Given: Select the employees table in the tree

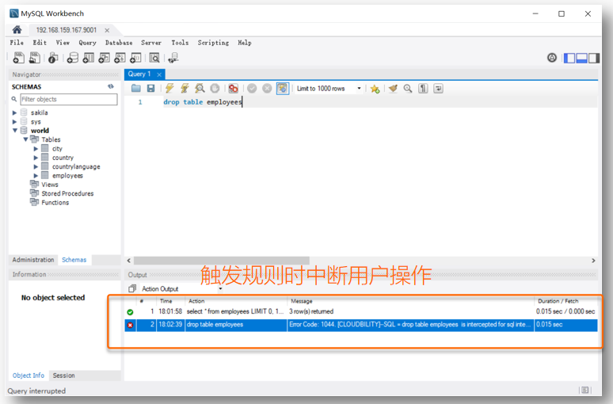Looking at the screenshot, I should [67, 176].
